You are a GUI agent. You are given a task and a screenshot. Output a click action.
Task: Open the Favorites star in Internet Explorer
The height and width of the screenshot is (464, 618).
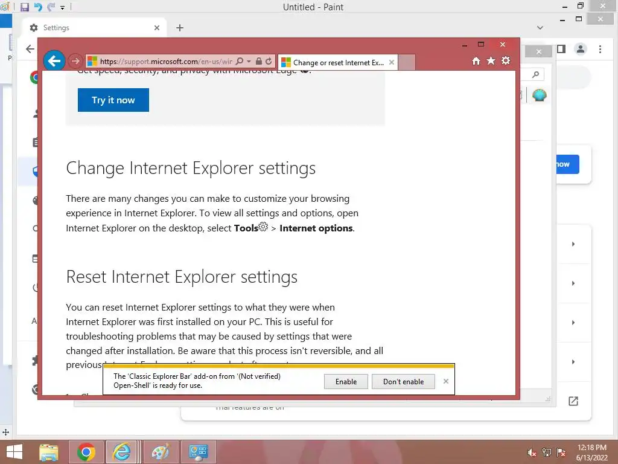pos(491,61)
